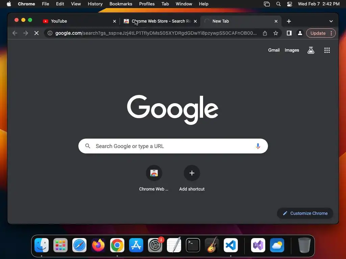
Task: Open the View menu
Action: point(76,4)
